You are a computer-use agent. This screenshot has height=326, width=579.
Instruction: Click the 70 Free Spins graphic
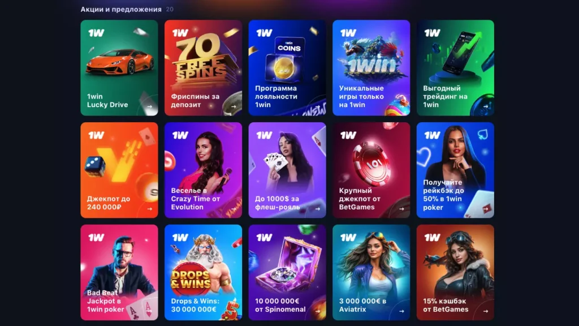(202, 59)
